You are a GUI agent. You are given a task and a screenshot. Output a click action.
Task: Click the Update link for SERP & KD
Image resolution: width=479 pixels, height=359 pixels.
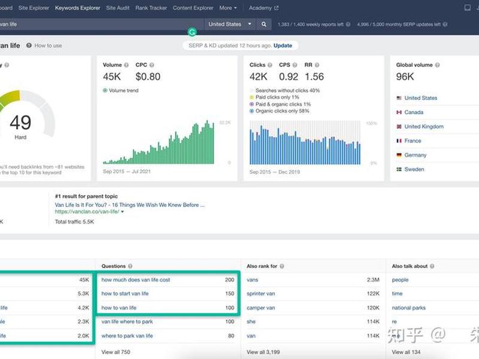tap(283, 45)
